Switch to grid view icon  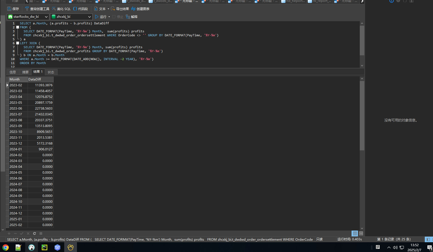pos(355,233)
